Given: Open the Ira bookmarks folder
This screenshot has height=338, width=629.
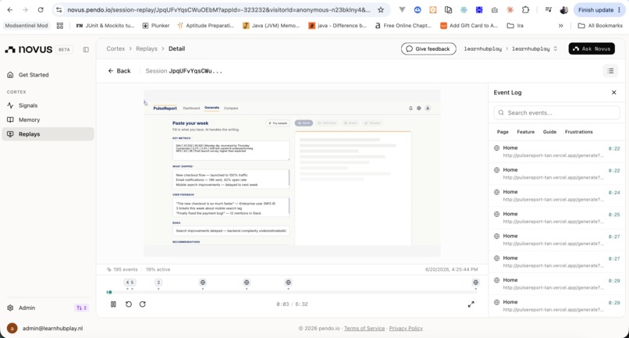Looking at the screenshot, I should pos(516,25).
